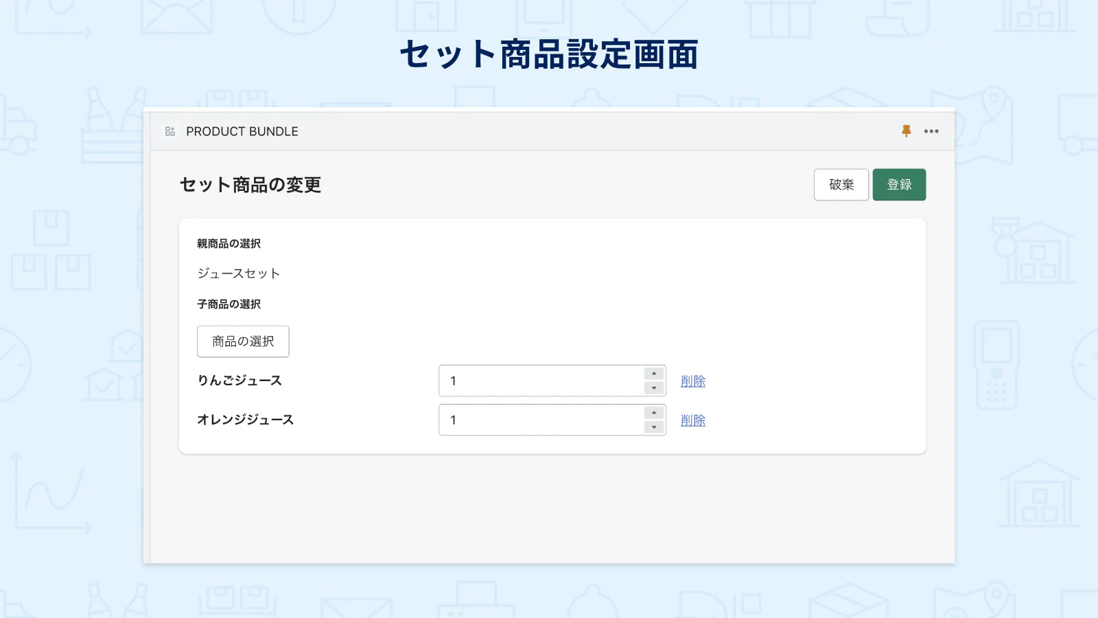Click the ジュースセット parent product name
The height and width of the screenshot is (618, 1098).
(x=238, y=273)
